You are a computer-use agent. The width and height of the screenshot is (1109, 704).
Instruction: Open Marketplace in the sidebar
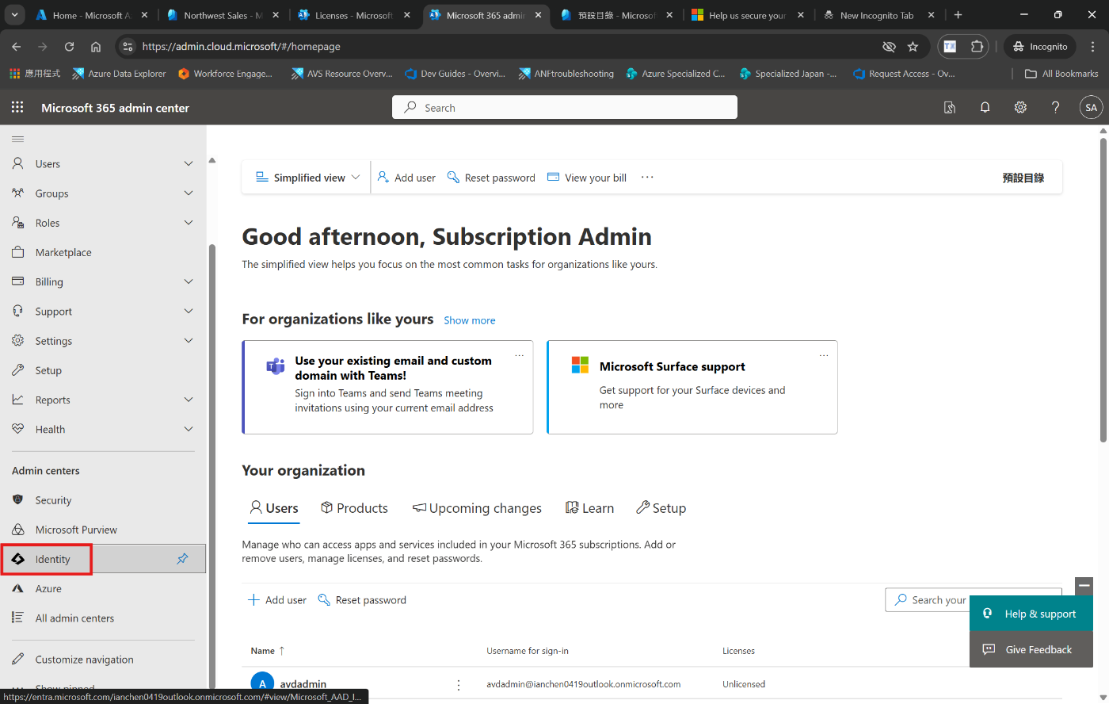pyautogui.click(x=63, y=252)
